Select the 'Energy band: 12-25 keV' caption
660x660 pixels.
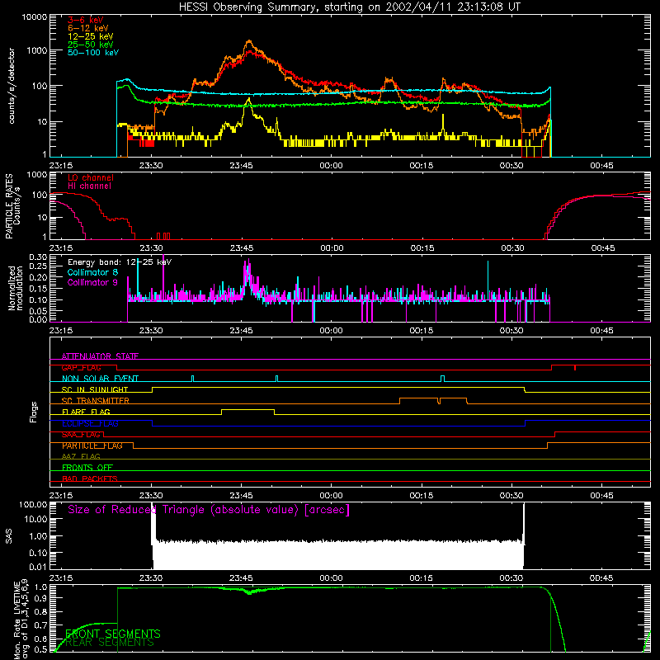point(120,262)
